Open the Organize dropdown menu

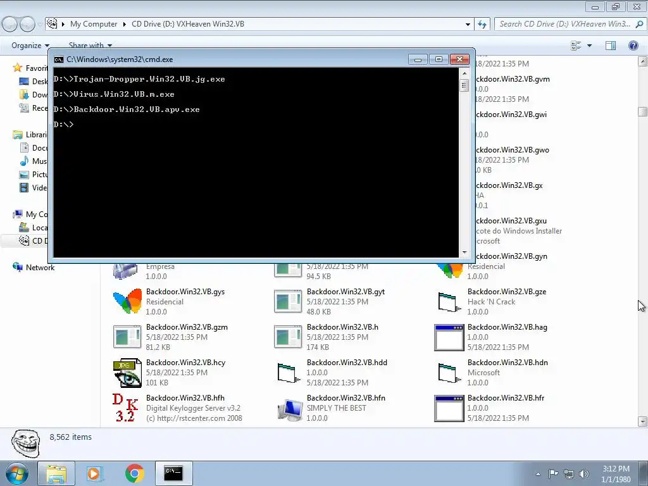pos(30,46)
